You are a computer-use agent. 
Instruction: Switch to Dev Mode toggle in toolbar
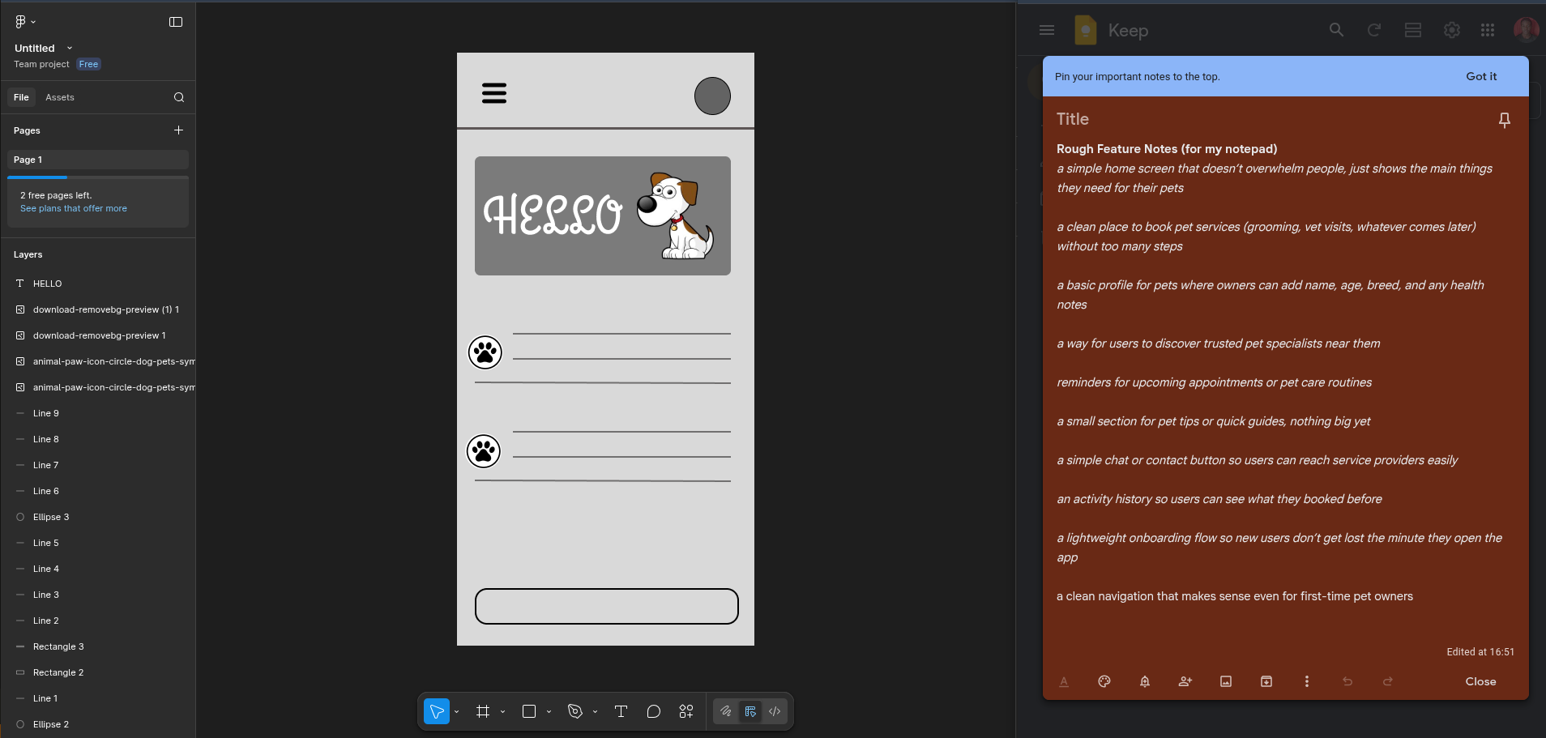[x=775, y=711]
